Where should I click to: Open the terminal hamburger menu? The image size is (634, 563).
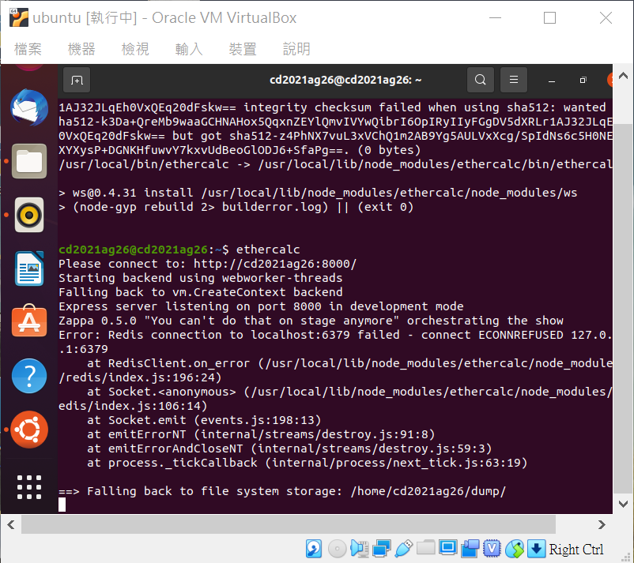click(514, 80)
